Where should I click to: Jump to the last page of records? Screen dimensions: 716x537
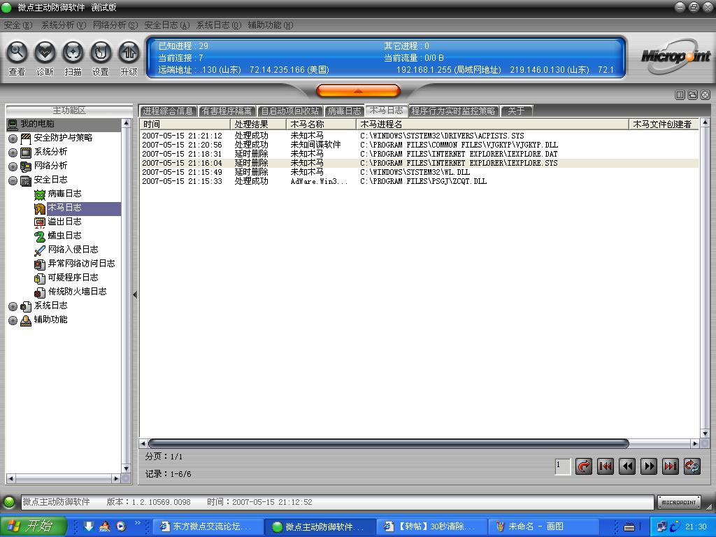671,466
